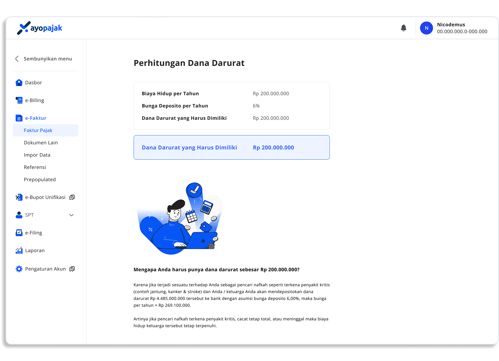Open Dokumen Lain submenu item
The width and height of the screenshot is (499, 361).
pyautogui.click(x=41, y=143)
